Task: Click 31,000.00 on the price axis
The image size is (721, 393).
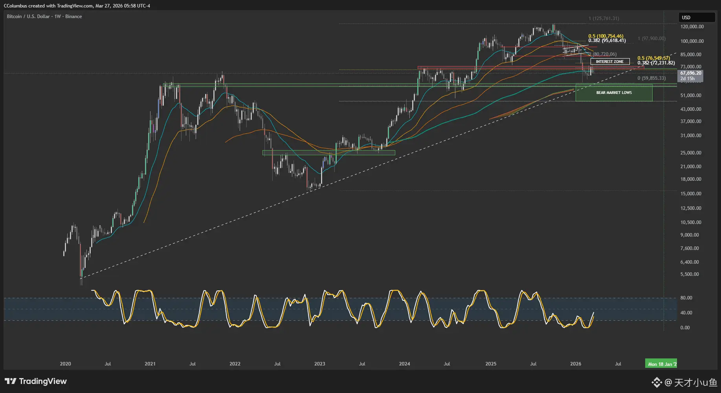Action: click(x=691, y=136)
